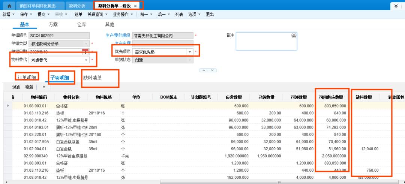Viewport: 405px width, 184px height.
Task: Click the 生产车间 input field
Action: point(163,43)
